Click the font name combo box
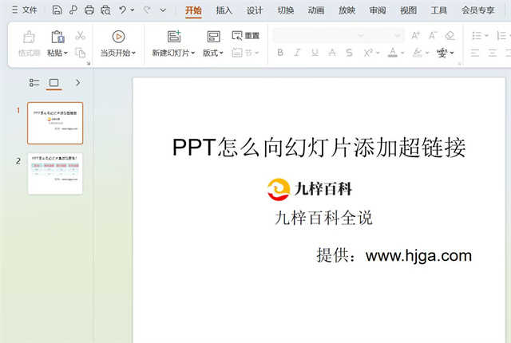 pyautogui.click(x=319, y=35)
